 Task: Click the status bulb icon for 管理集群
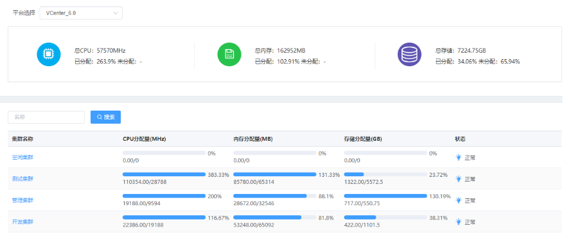click(458, 200)
